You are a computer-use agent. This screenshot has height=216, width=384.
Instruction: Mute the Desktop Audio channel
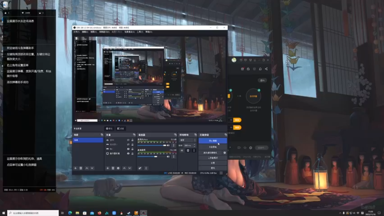168,156
